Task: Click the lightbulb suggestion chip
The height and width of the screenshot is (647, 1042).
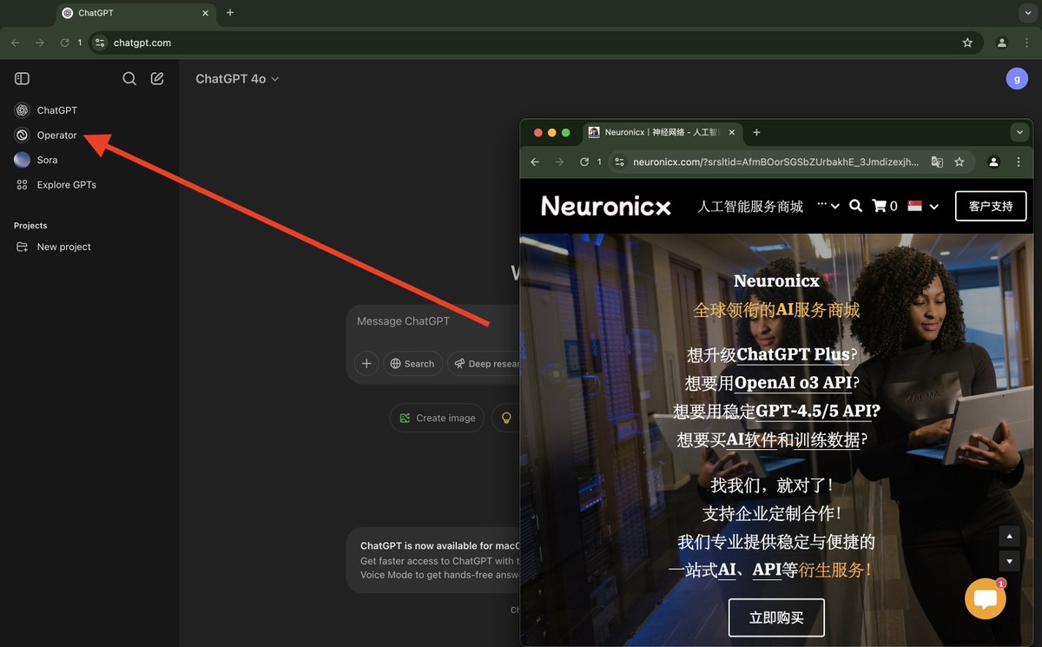Action: pyautogui.click(x=506, y=418)
